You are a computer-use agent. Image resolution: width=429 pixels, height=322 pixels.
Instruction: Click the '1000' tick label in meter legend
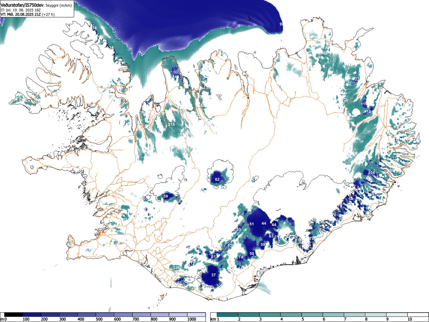pyautogui.click(x=191, y=319)
